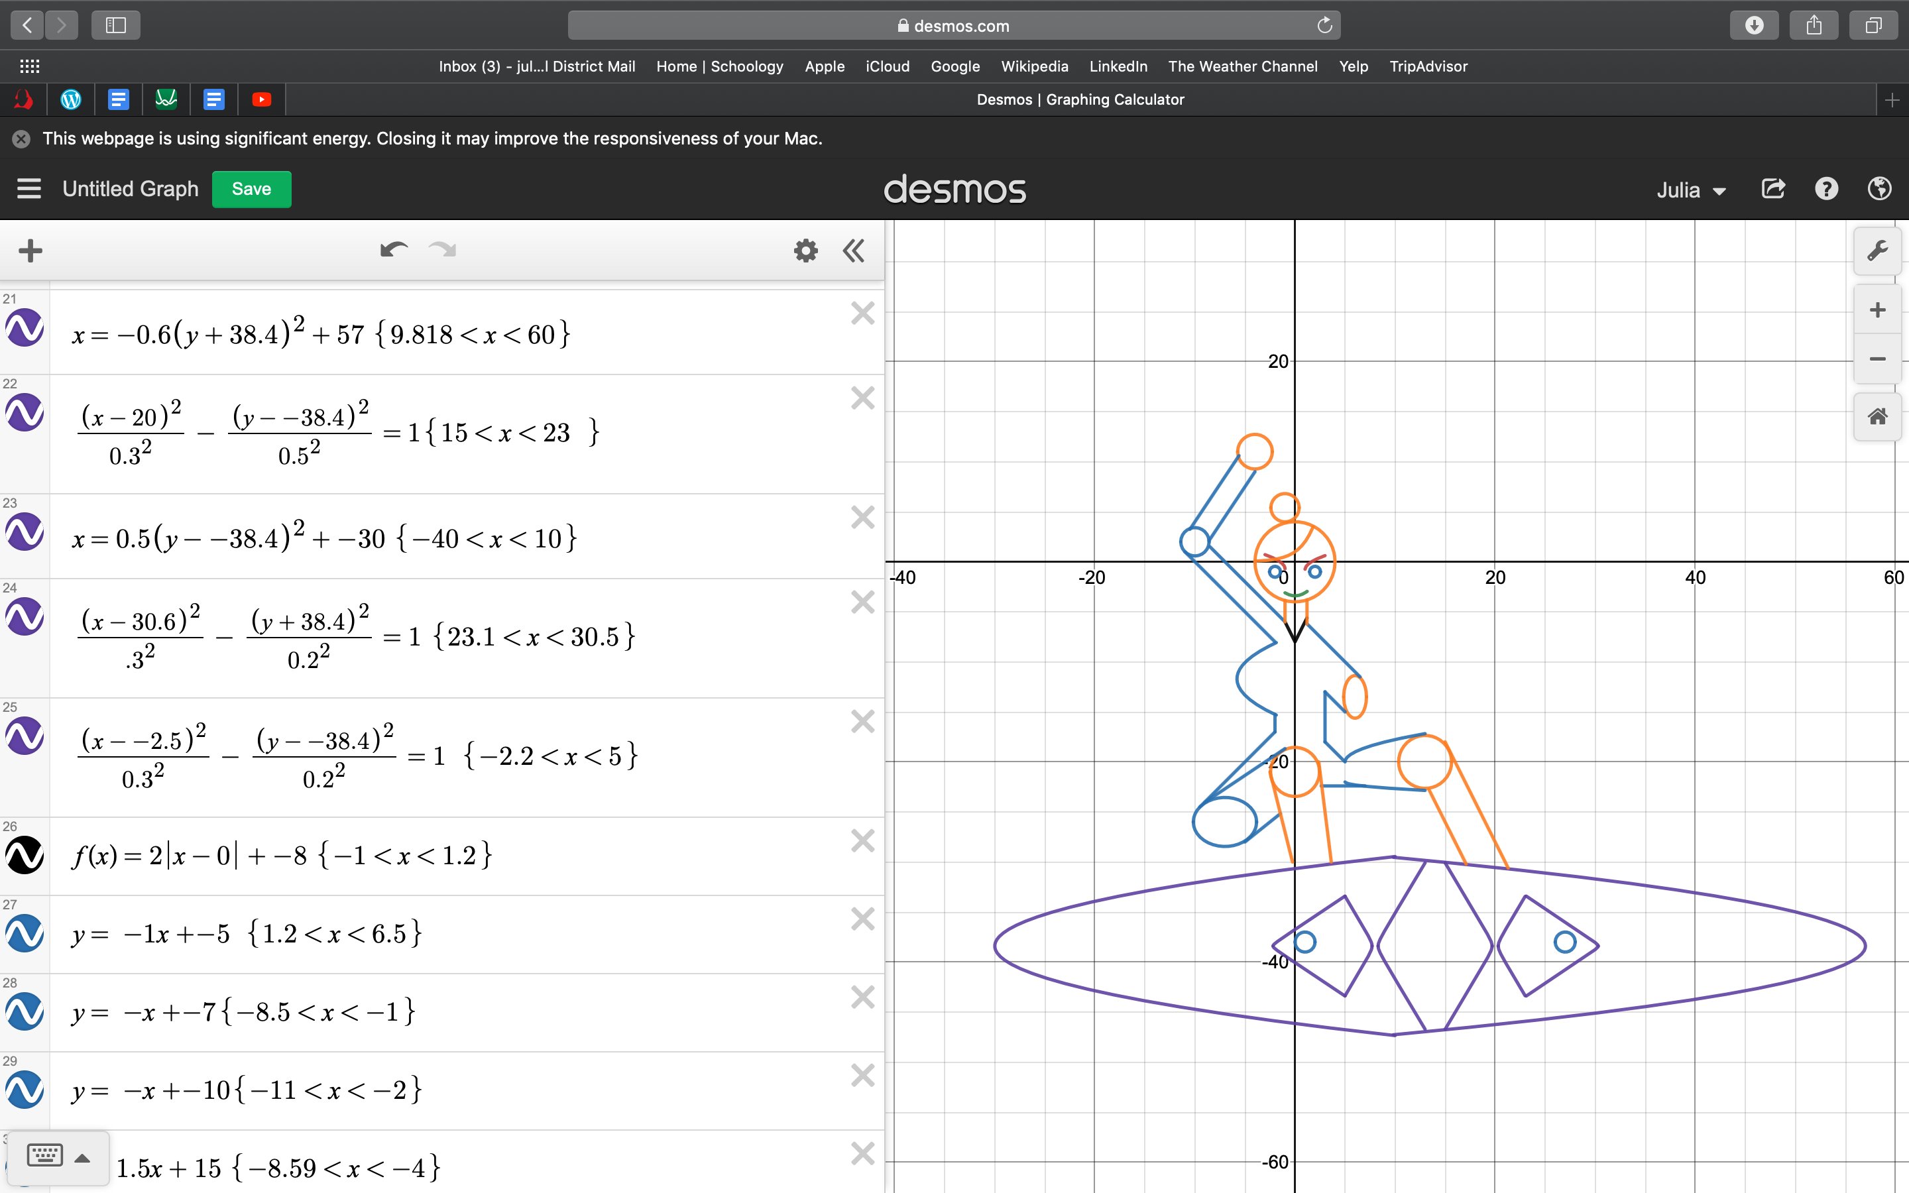Open the share graph icon

click(x=1773, y=189)
